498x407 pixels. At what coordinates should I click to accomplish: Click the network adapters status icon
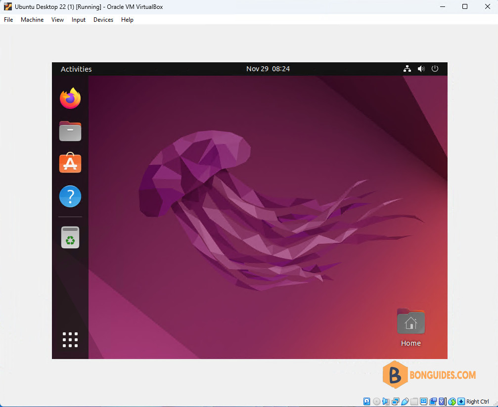point(396,401)
